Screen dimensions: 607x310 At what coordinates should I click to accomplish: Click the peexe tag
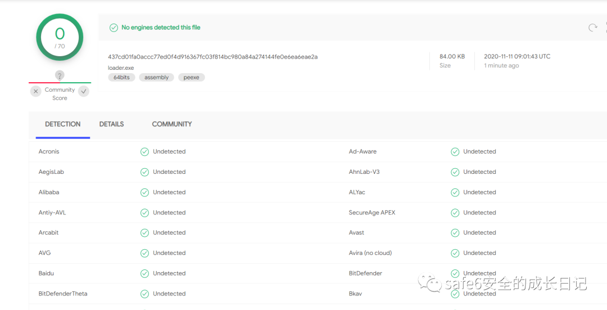pos(191,78)
